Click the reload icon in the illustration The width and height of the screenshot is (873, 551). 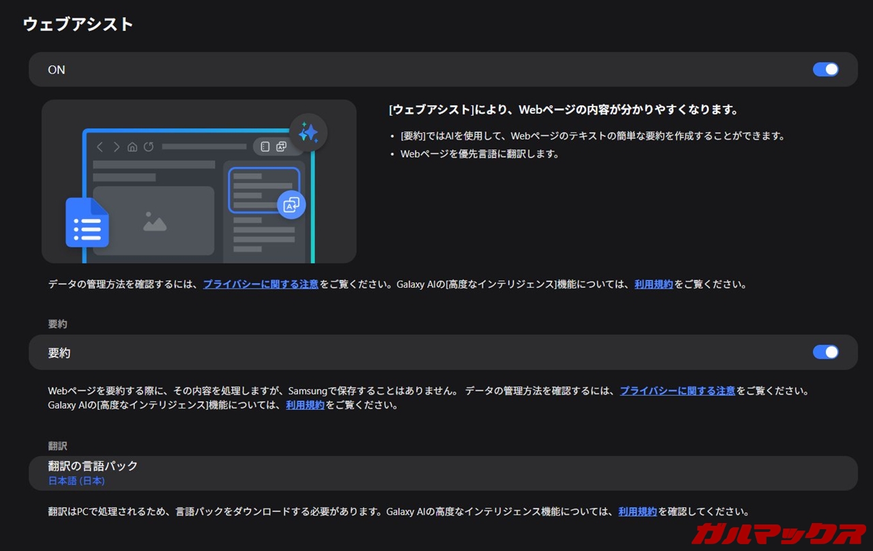pos(148,147)
